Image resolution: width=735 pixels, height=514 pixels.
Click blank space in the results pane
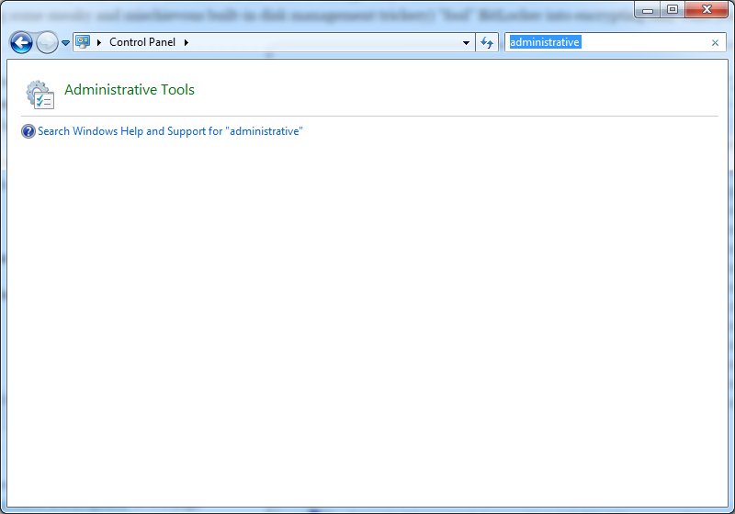coord(367,321)
